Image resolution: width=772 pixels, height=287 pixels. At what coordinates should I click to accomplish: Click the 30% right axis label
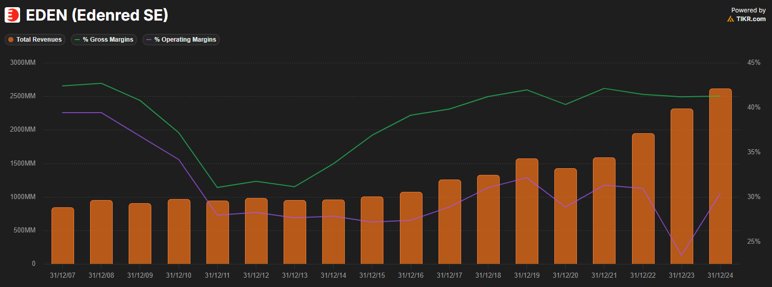pyautogui.click(x=754, y=196)
